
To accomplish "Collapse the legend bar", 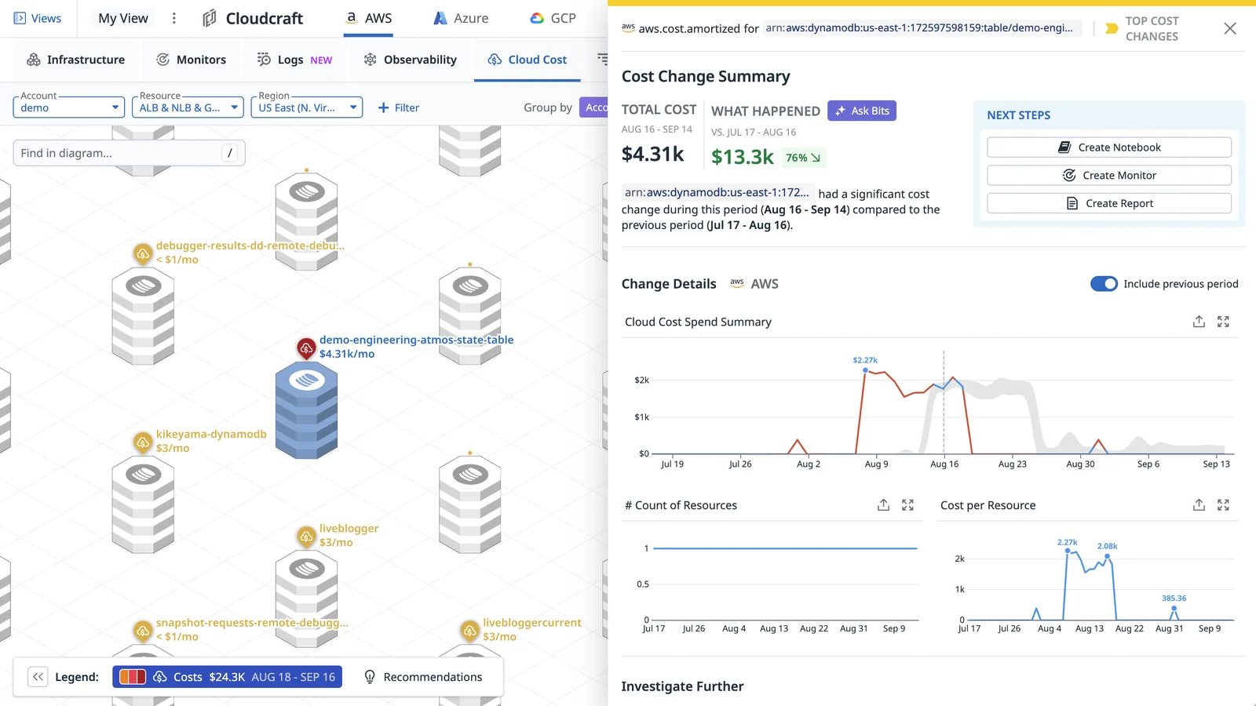I will point(38,677).
